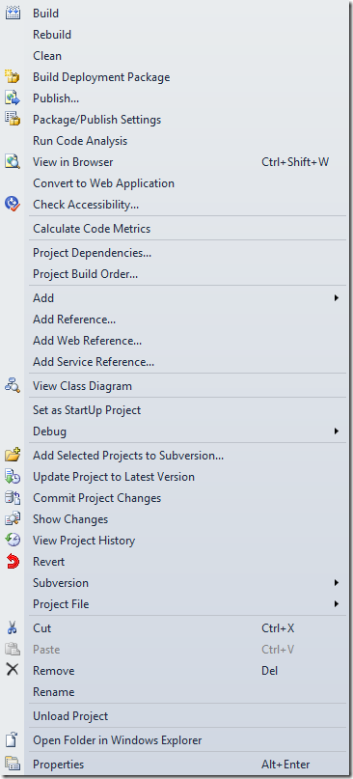Click the Cut scissors icon
Image resolution: width=353 pixels, height=779 pixels.
click(13, 628)
